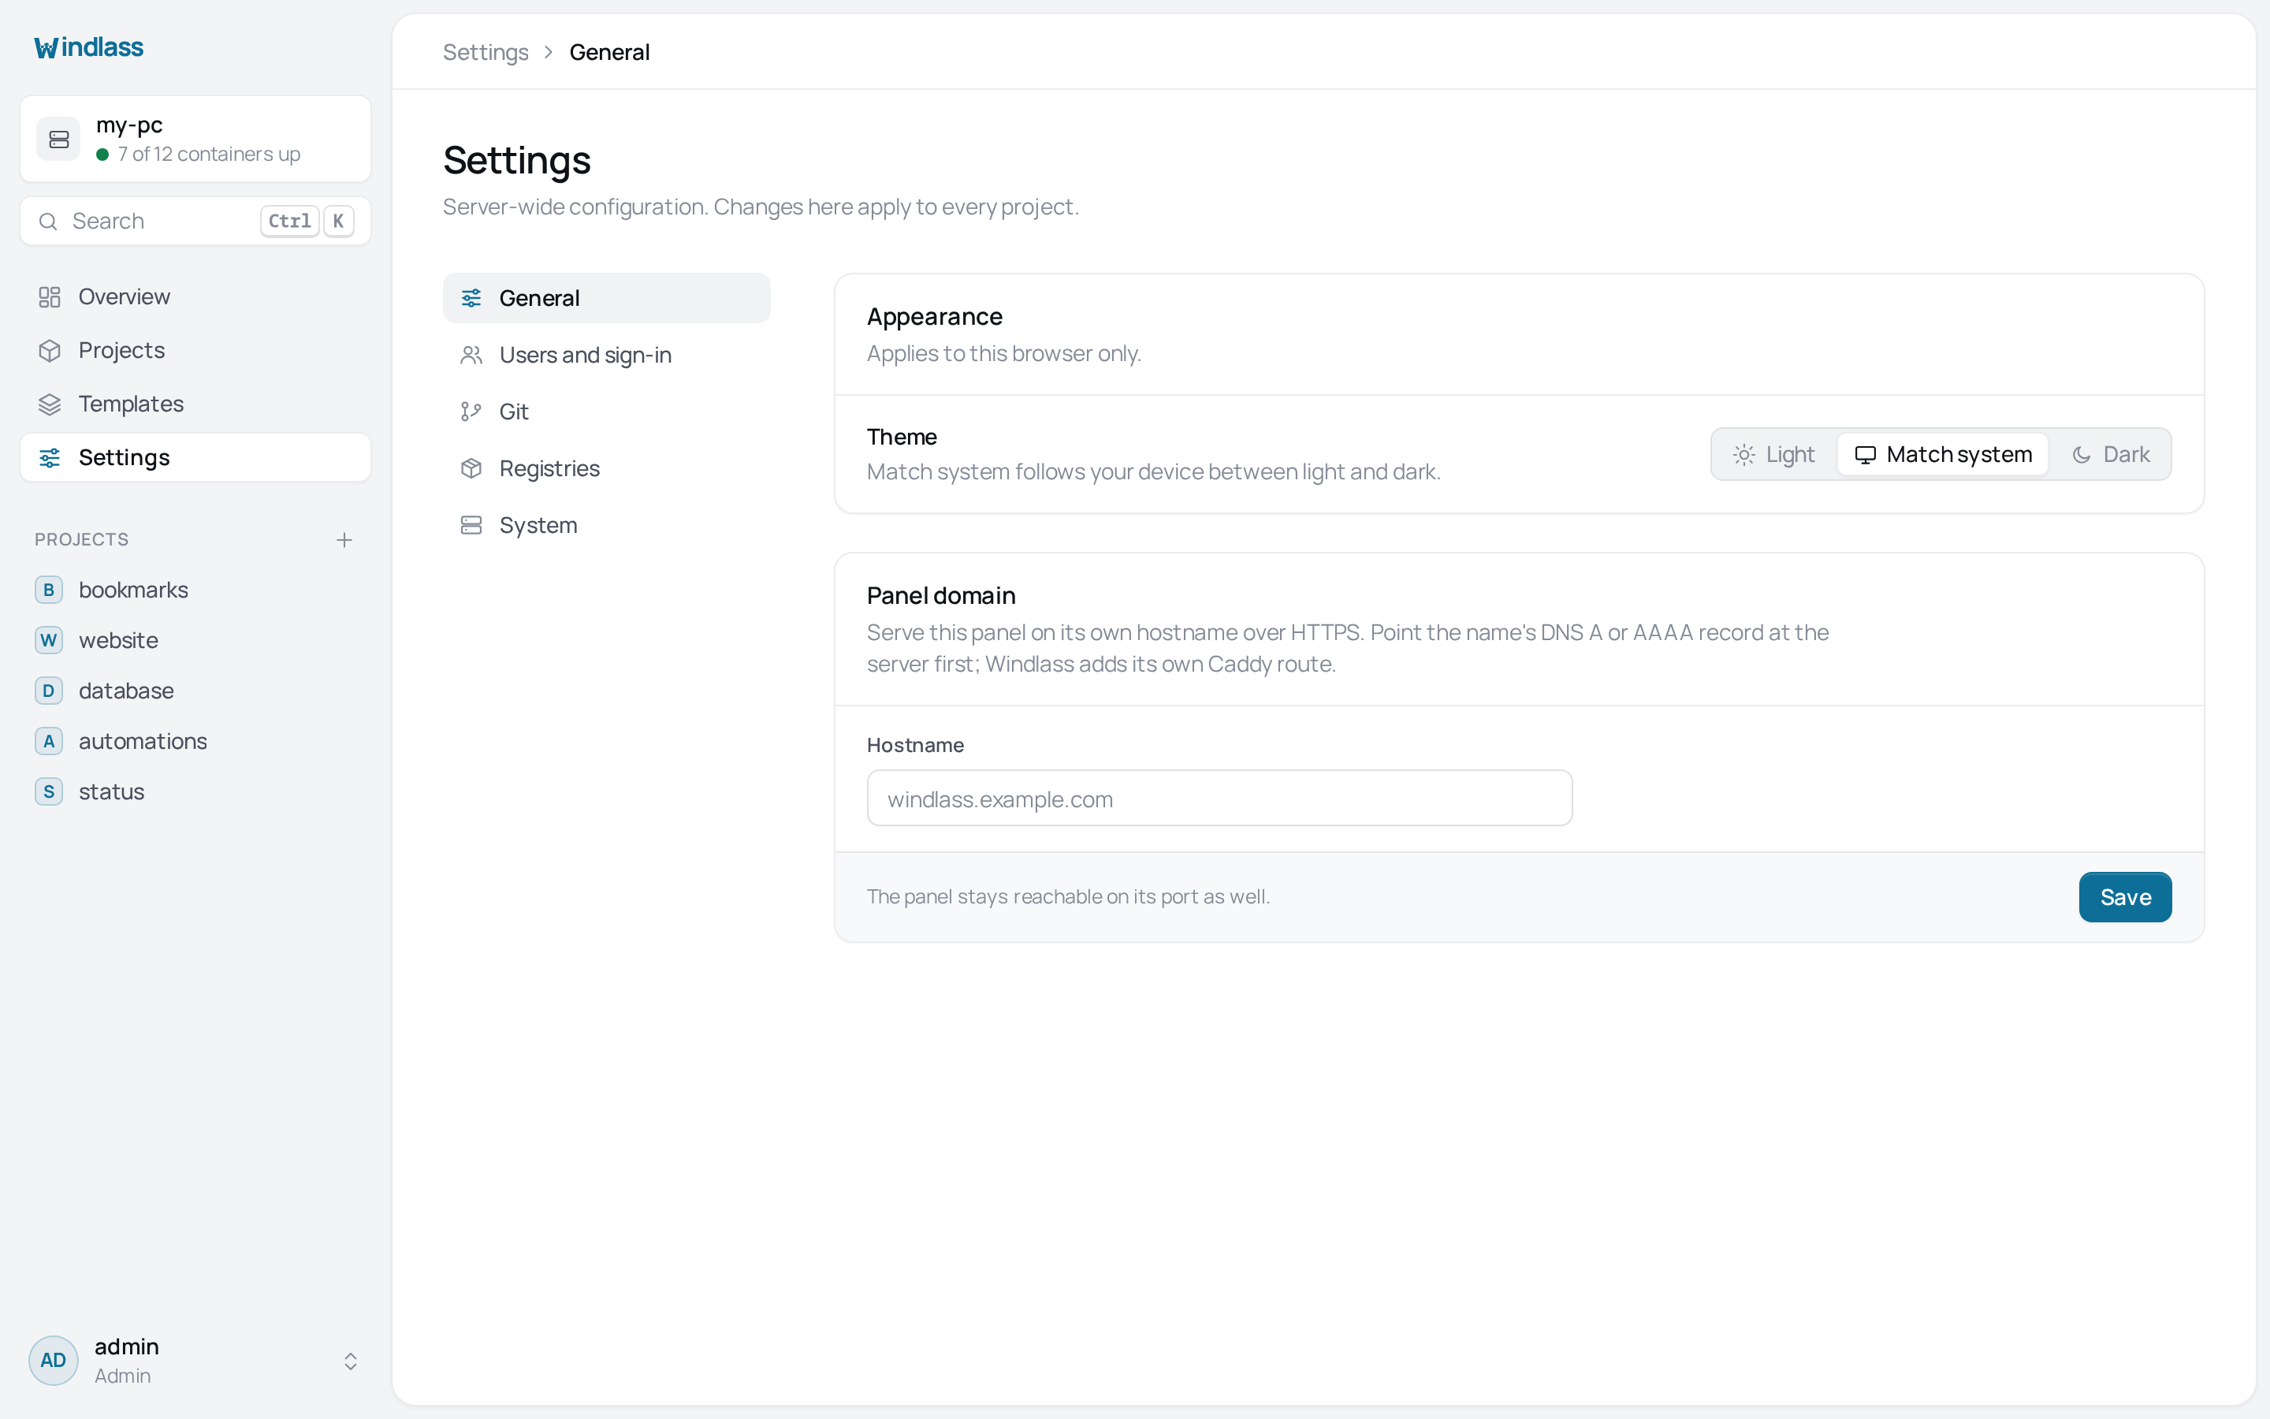Open the Git settings section
The height and width of the screenshot is (1419, 2270).
pos(606,411)
